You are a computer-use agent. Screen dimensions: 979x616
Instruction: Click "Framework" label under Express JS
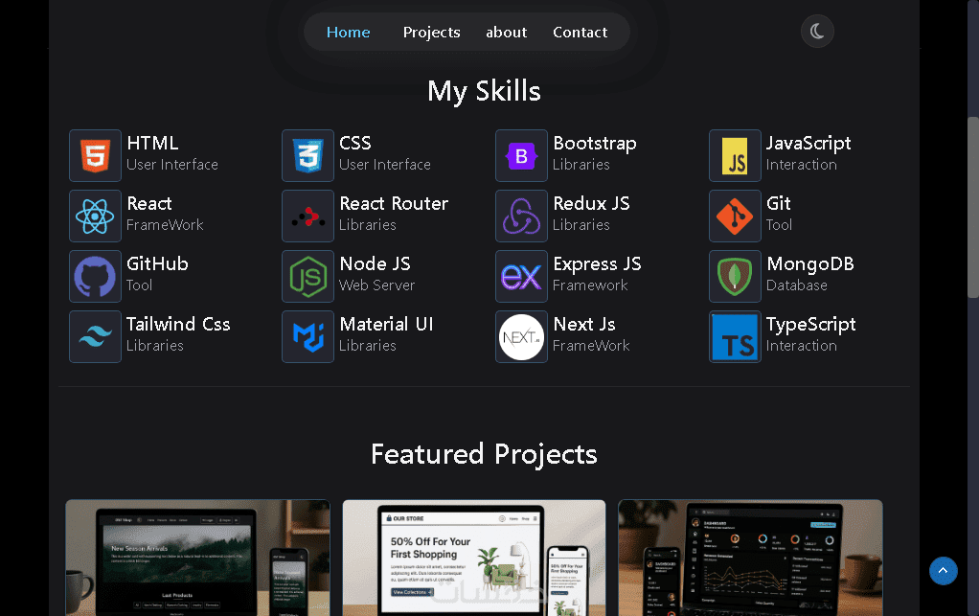tap(590, 285)
